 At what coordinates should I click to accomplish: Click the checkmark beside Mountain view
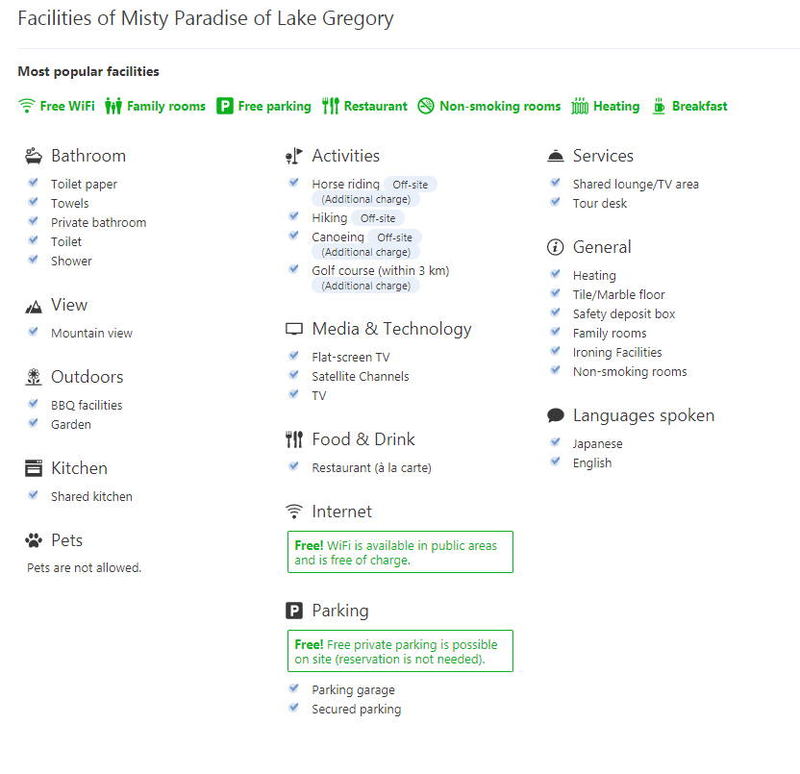[x=34, y=332]
